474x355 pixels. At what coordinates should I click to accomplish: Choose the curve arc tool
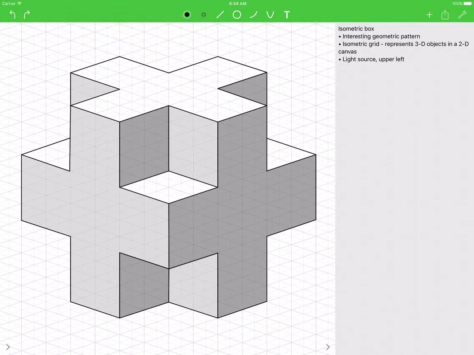tap(254, 15)
